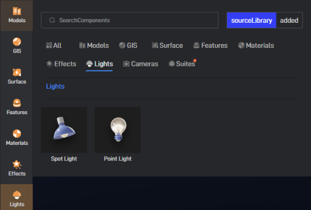311x210 pixels.
Task: Choose the Spot Light thumbnail
Action: tap(64, 130)
